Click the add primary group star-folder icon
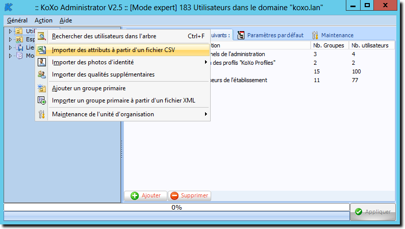This screenshot has height=229, width=405. click(x=42, y=88)
